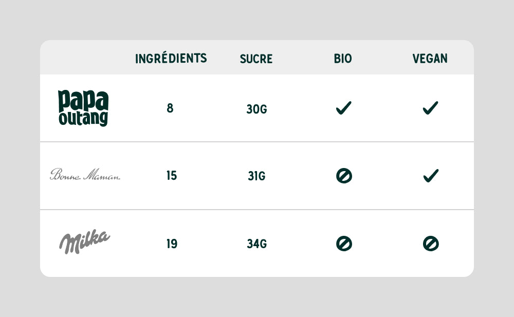This screenshot has height=317, width=514.
Task: Select the Bio column header
Action: (x=343, y=59)
